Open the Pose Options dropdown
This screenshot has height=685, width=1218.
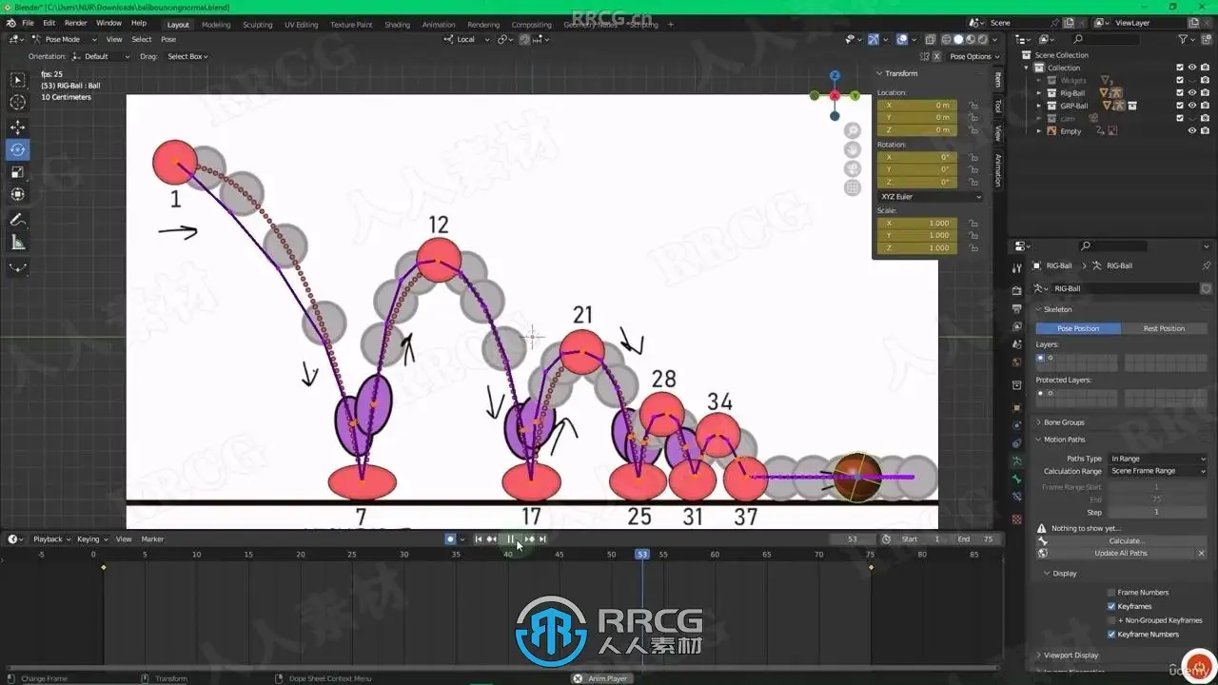click(x=974, y=56)
